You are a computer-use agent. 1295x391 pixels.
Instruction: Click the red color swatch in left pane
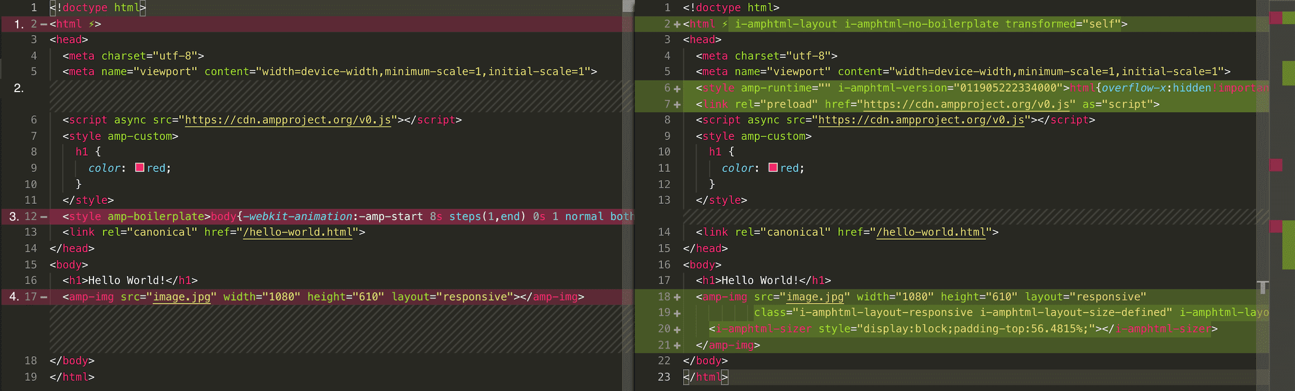click(x=140, y=167)
